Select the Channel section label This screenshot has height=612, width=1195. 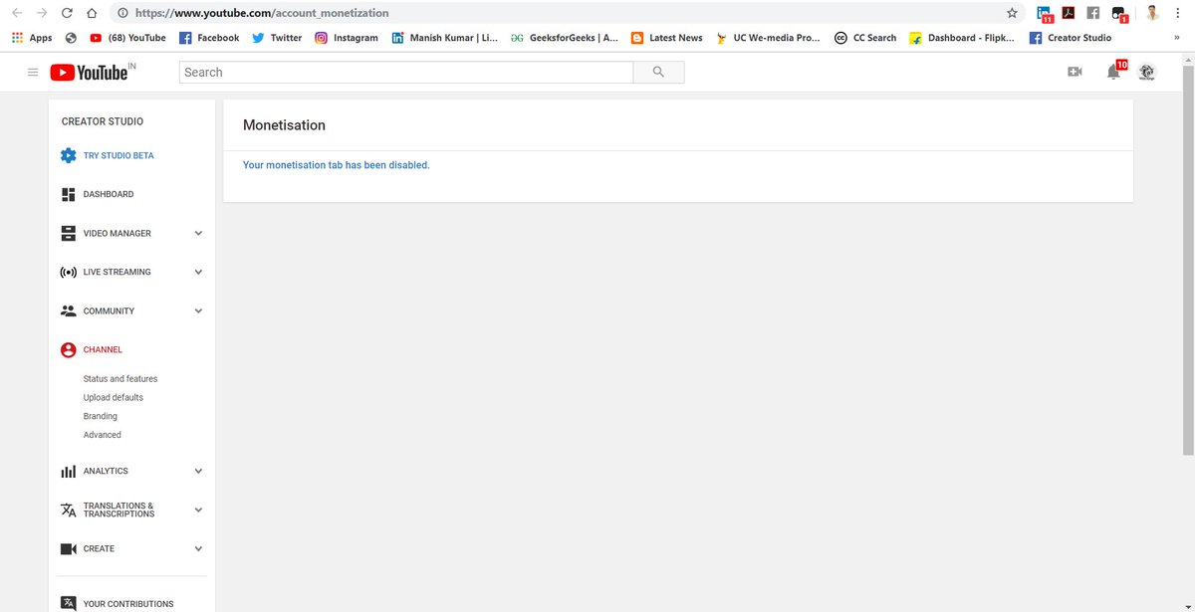point(103,350)
